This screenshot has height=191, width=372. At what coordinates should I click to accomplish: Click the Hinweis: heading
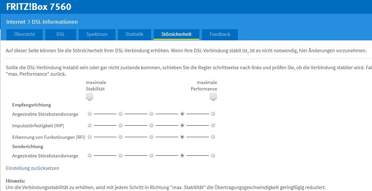15,181
